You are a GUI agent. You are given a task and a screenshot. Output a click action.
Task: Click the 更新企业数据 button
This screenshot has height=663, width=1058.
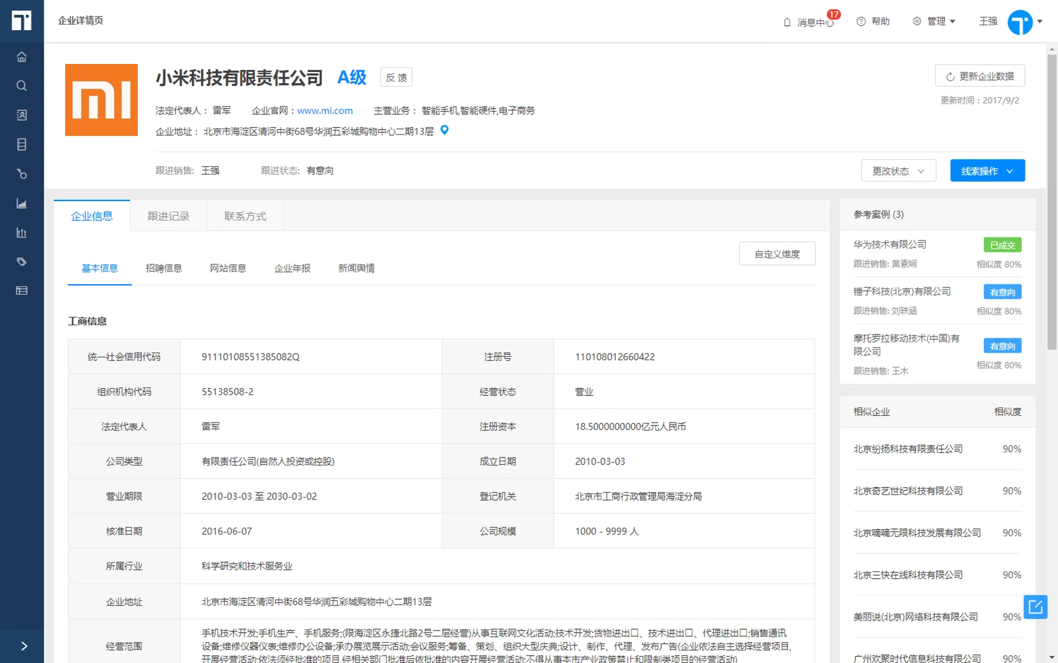pyautogui.click(x=980, y=76)
